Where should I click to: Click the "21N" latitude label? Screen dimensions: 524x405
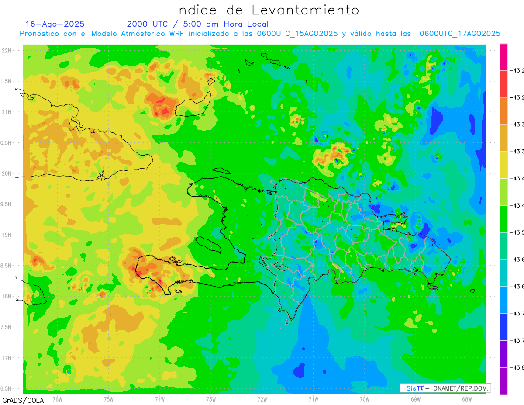tap(7, 112)
